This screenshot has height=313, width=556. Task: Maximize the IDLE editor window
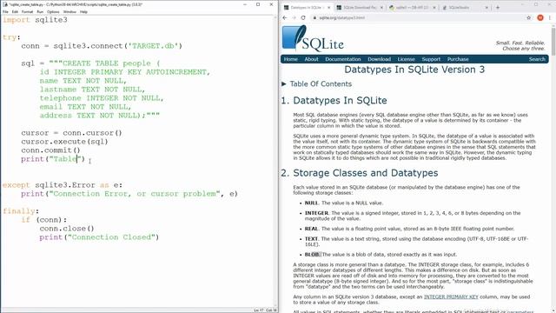[x=258, y=4]
